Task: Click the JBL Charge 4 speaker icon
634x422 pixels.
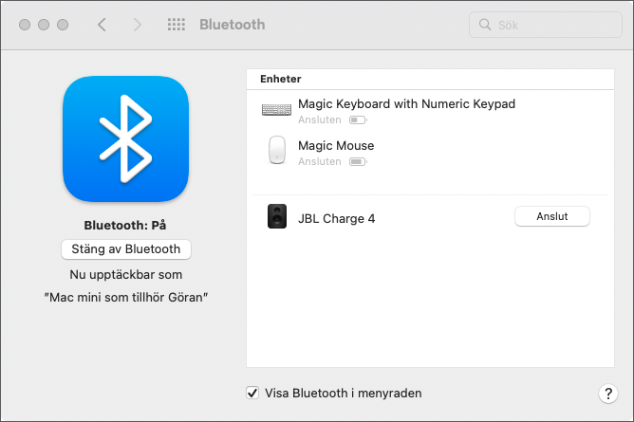Action: [x=277, y=217]
